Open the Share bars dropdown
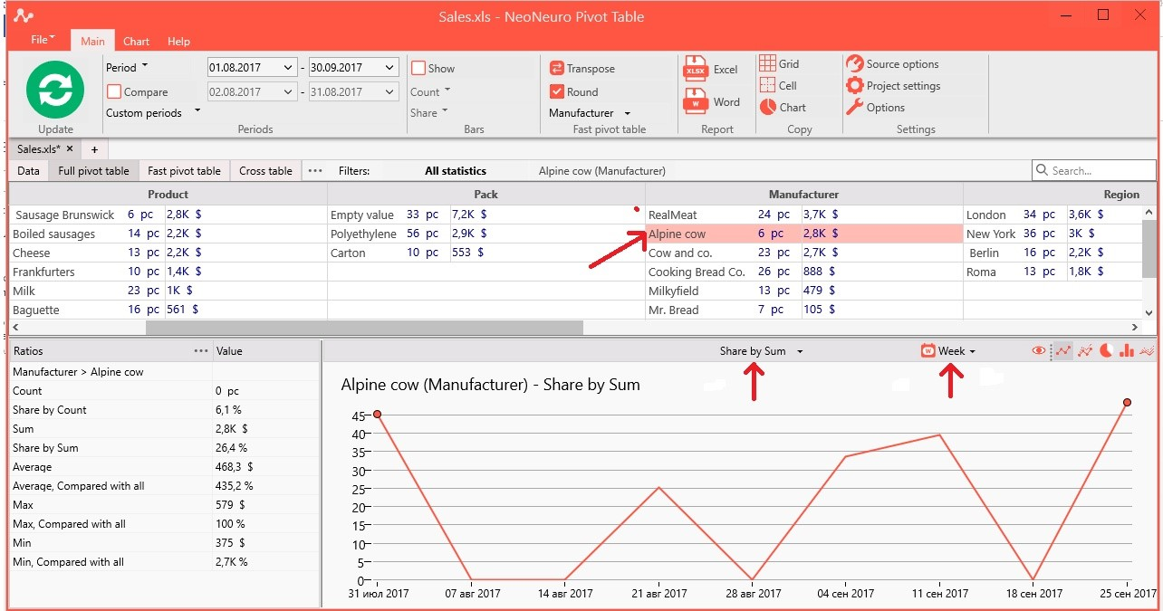Viewport: 1163px width, 611px height. [428, 113]
